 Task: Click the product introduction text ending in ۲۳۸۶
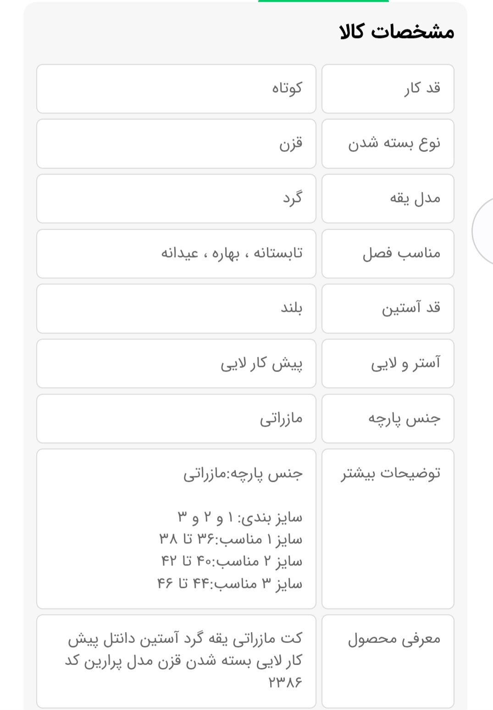(183, 660)
